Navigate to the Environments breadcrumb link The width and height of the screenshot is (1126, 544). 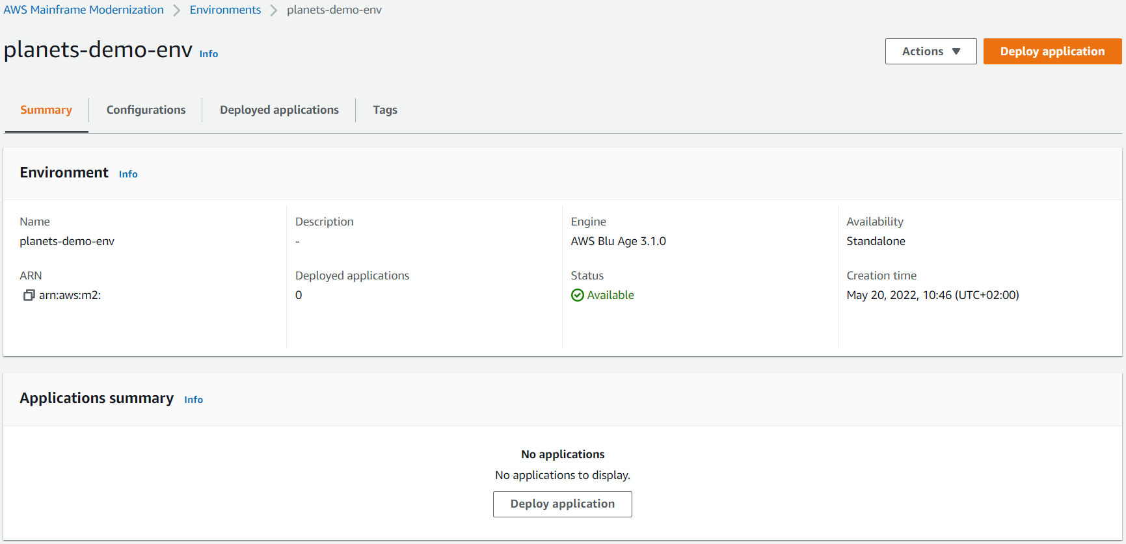click(225, 10)
